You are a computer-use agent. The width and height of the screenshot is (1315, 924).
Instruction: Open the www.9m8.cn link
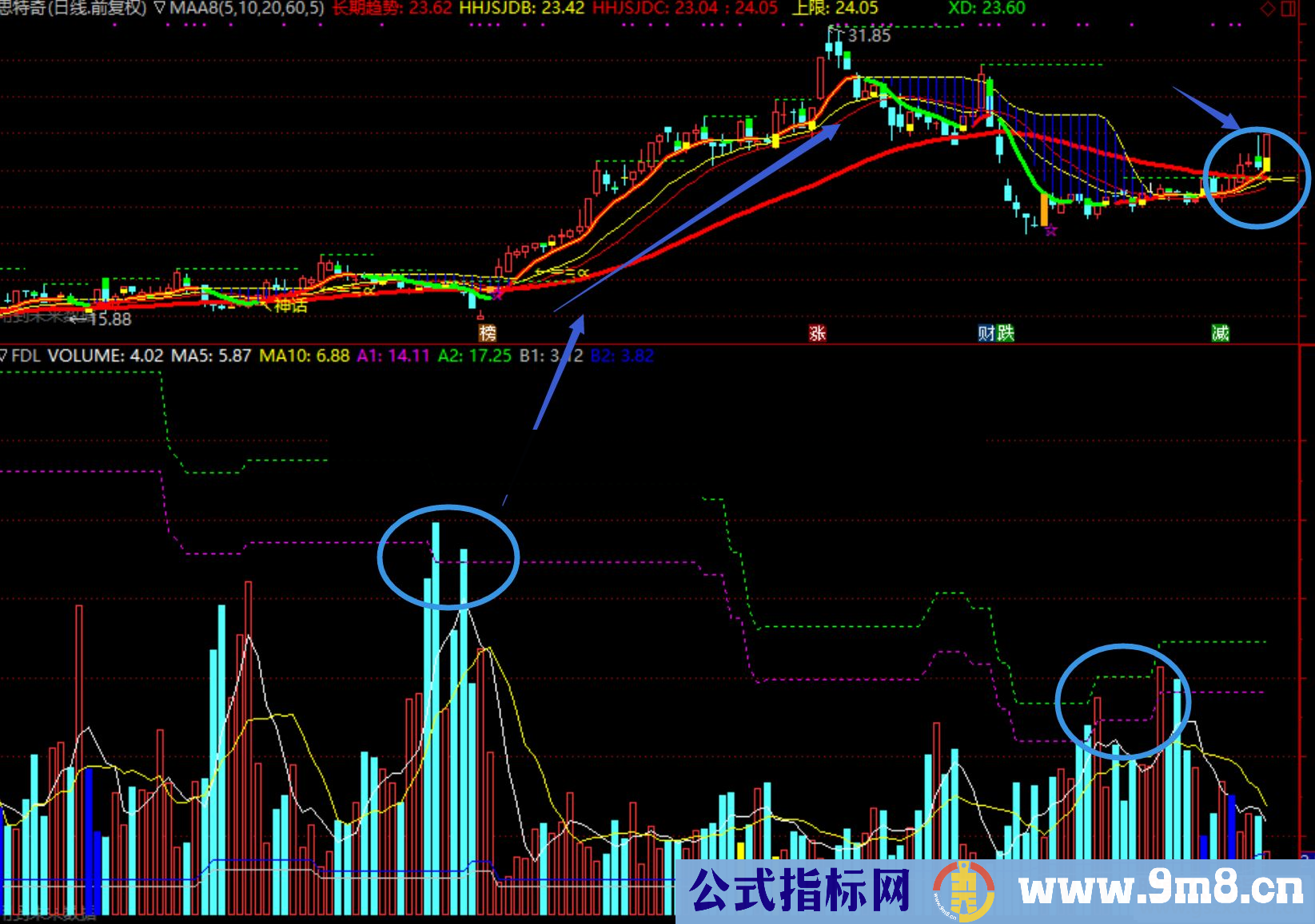[x=1161, y=890]
